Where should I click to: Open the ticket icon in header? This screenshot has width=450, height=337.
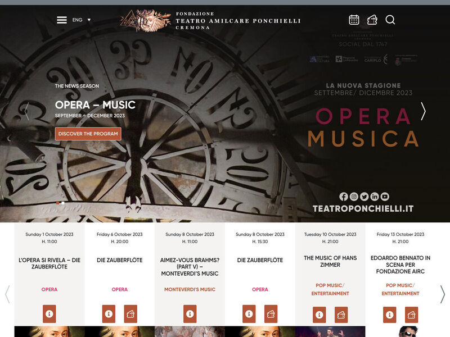tap(372, 20)
